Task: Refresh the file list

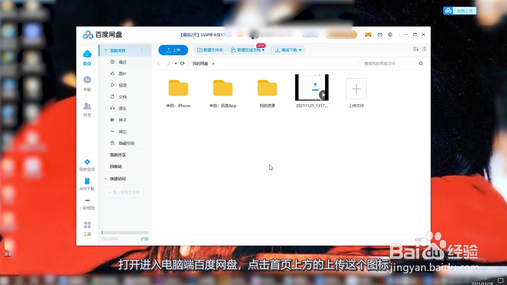Action: tap(182, 63)
